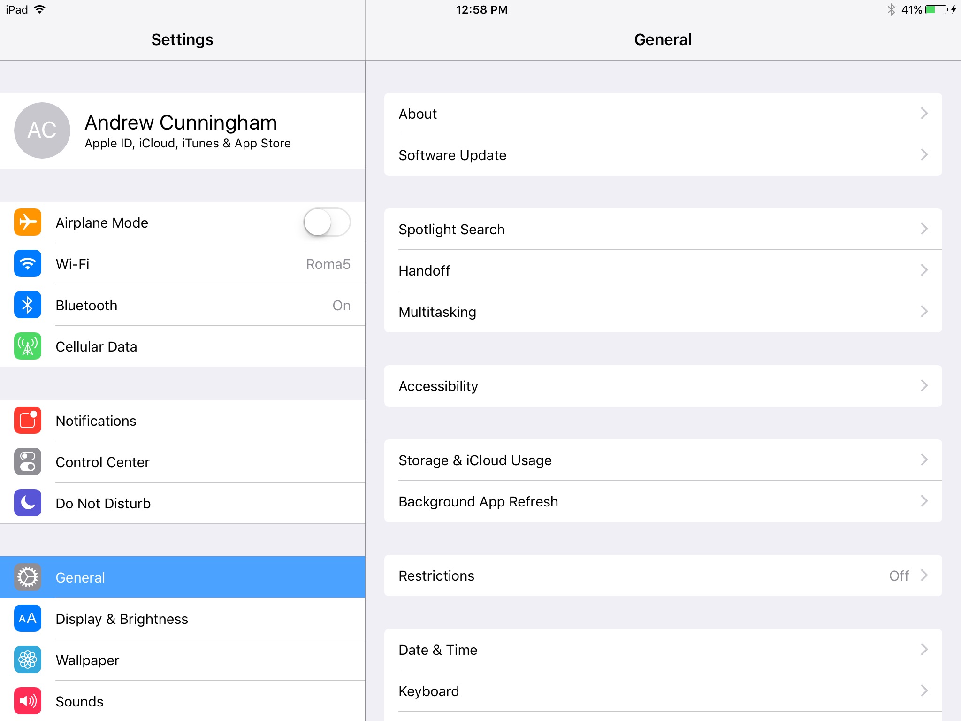Select the Bluetooth settings icon

pos(27,305)
